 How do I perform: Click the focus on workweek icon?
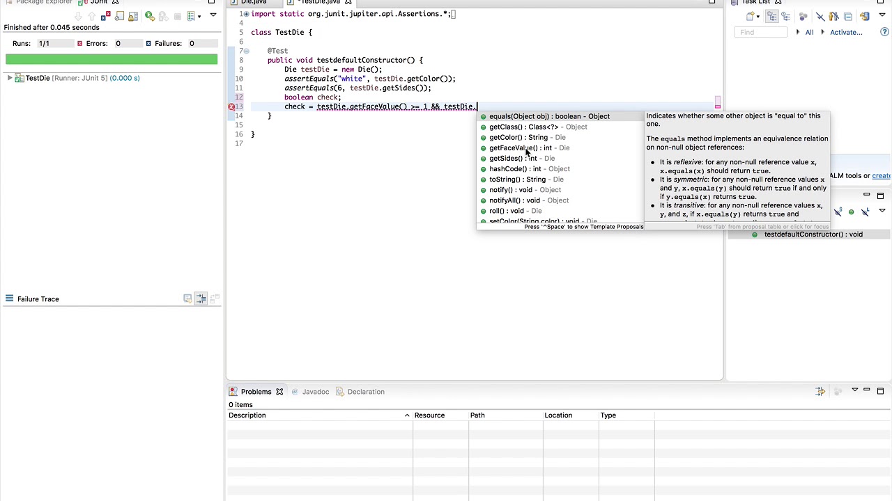(803, 16)
